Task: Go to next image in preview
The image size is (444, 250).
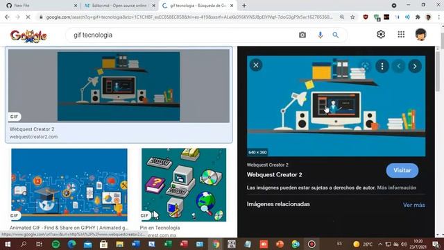Action: click(x=415, y=67)
